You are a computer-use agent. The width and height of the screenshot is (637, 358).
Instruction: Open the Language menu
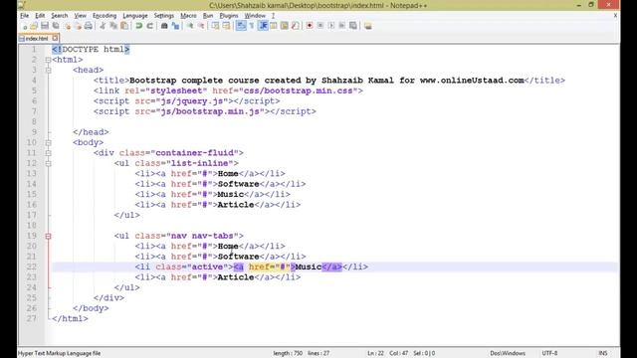(135, 16)
